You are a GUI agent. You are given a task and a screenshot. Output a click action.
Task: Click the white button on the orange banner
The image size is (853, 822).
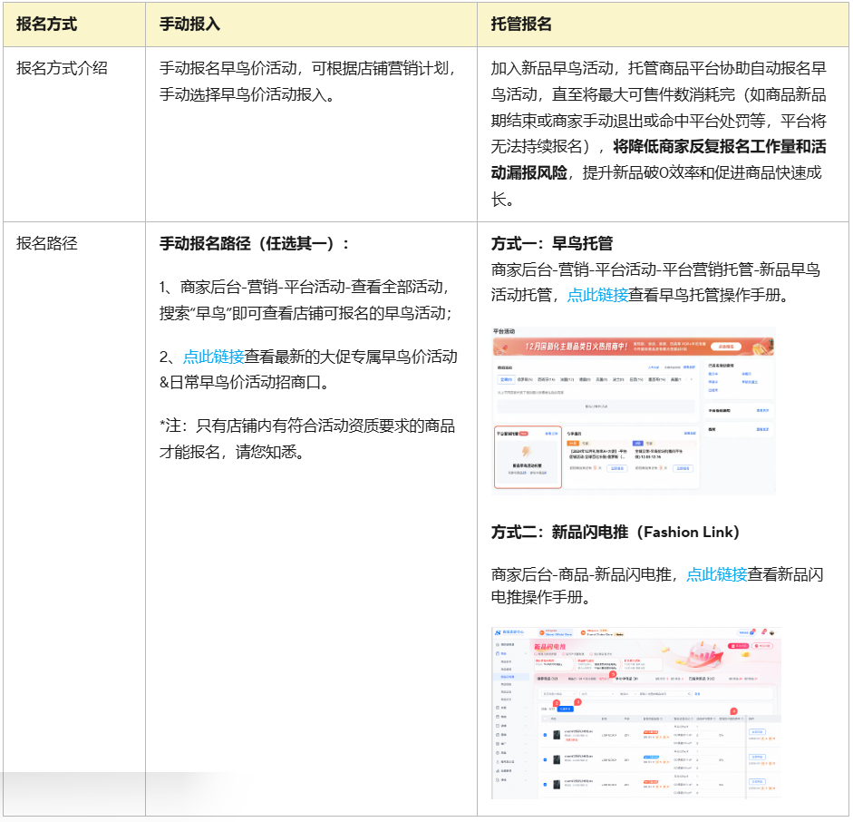point(725,347)
